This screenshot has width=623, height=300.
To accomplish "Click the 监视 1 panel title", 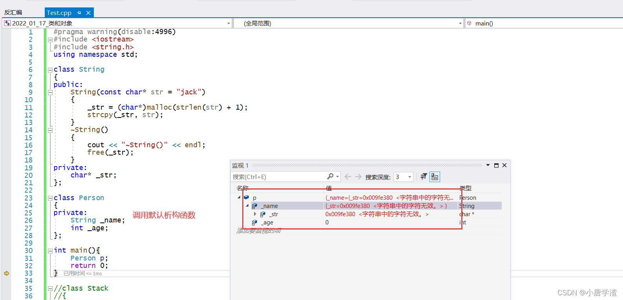I will pyautogui.click(x=240, y=165).
